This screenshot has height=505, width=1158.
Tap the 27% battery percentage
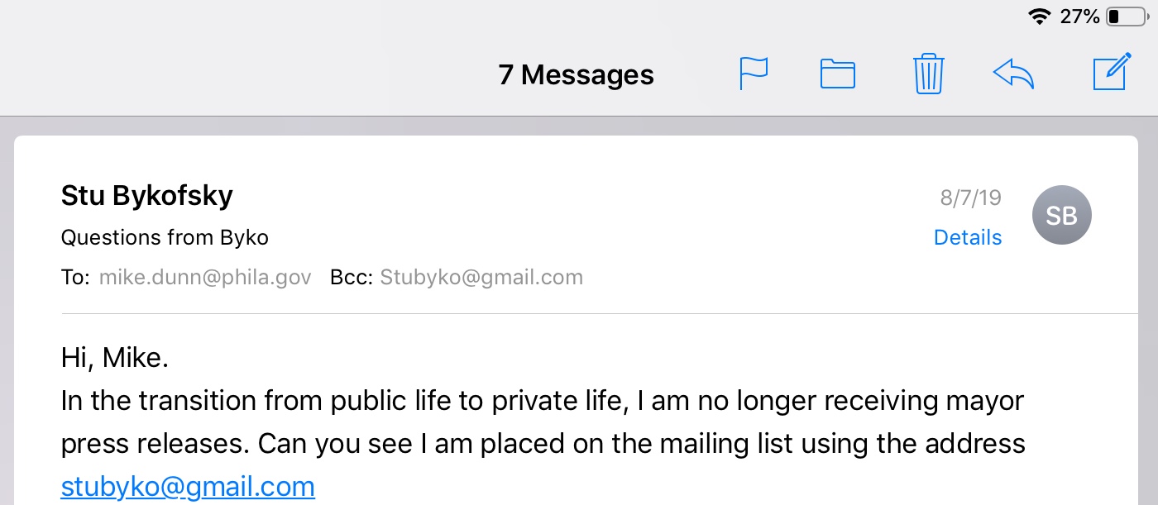pos(1079,17)
